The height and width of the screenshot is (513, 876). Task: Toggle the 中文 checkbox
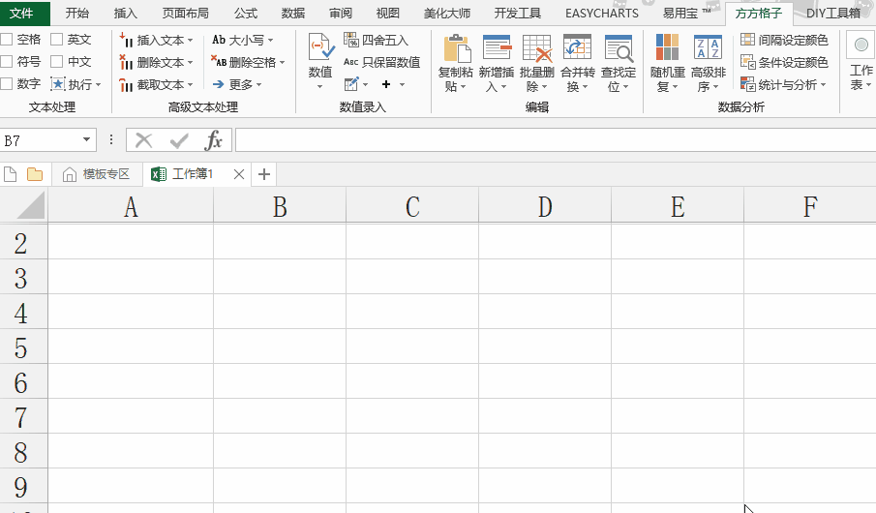tap(56, 62)
